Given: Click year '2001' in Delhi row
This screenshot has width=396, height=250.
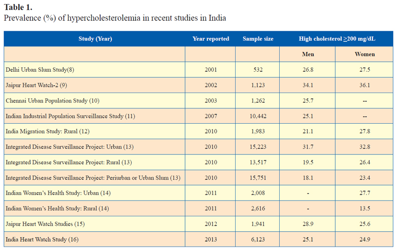Looking at the screenshot, I should (211, 70).
